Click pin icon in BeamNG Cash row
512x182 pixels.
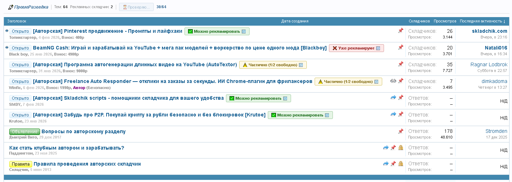point(400,47)
